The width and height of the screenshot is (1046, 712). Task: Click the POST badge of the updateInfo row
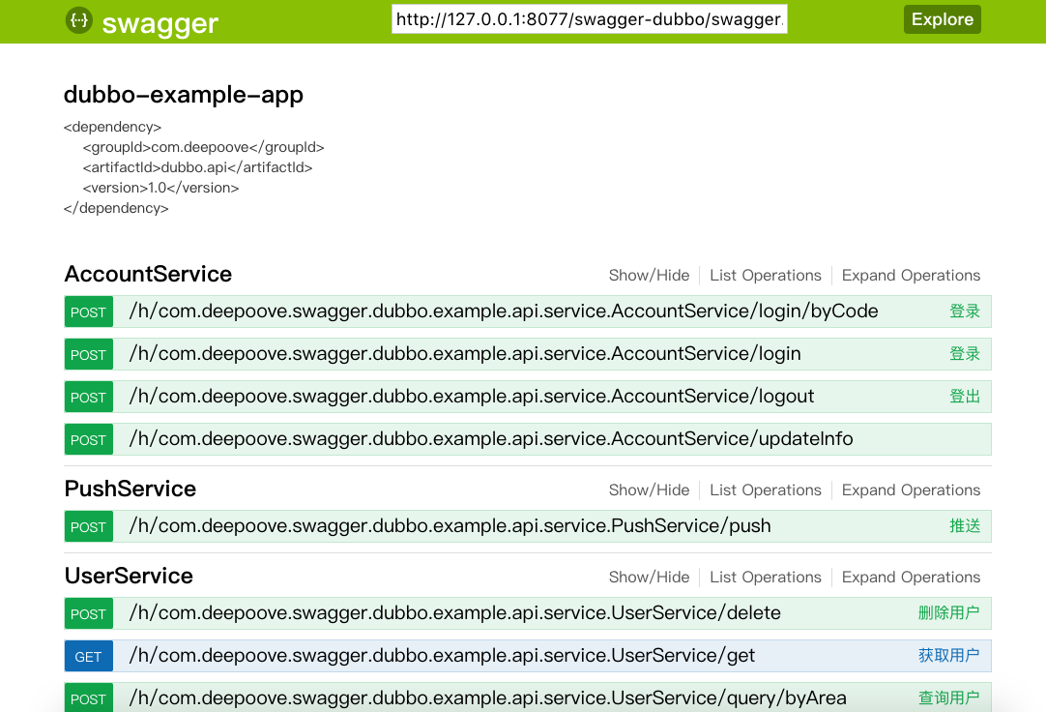coord(89,440)
